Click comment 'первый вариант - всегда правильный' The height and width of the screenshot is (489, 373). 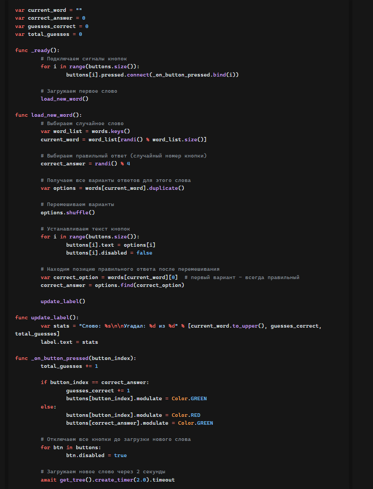pyautogui.click(x=242, y=278)
